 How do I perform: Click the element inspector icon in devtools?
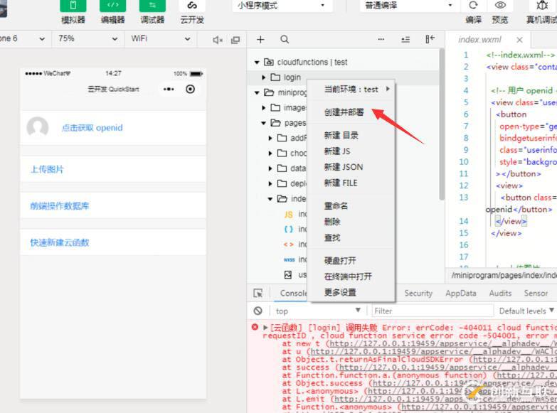(258, 293)
